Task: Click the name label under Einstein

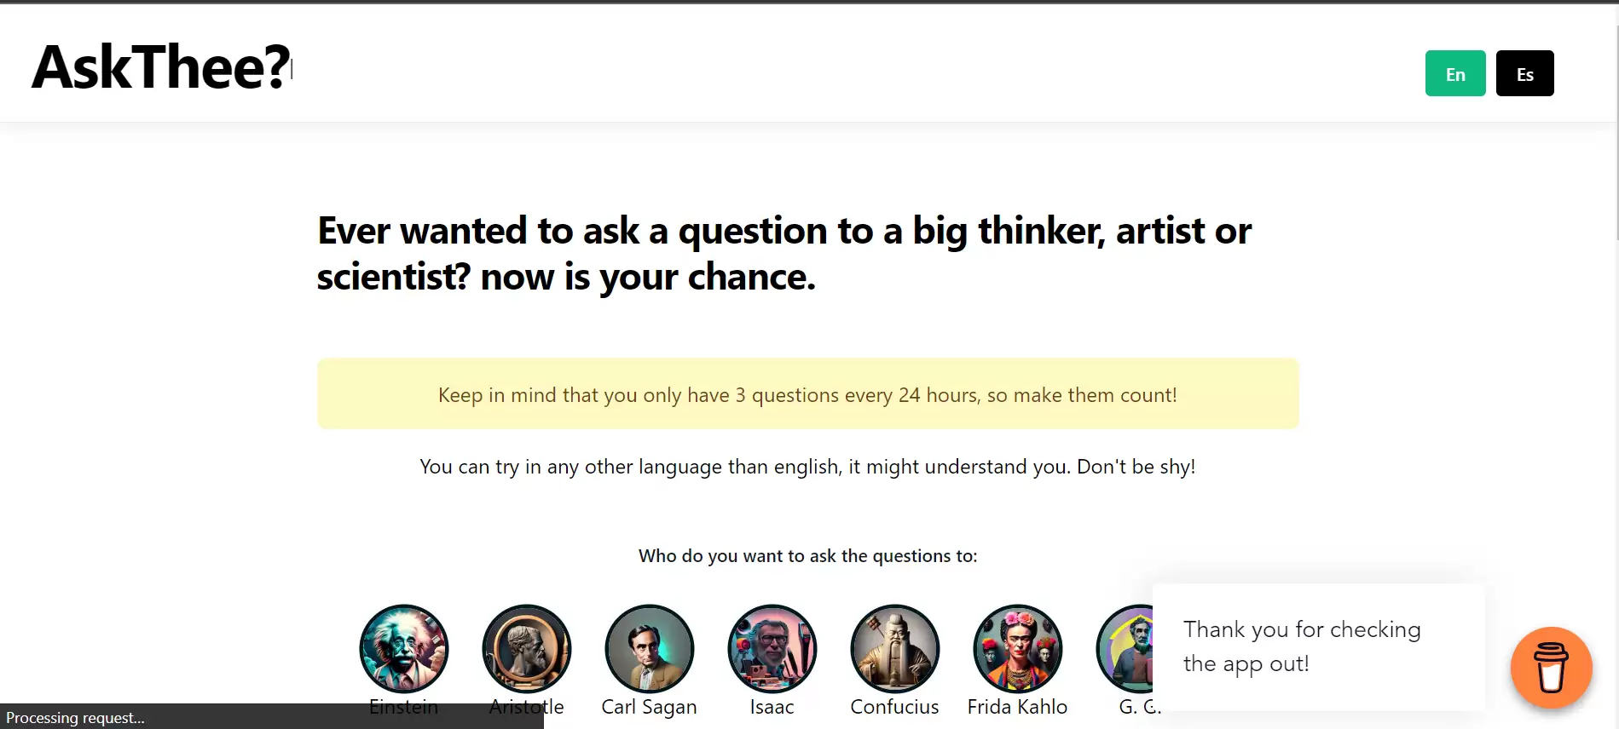Action: pos(404,706)
